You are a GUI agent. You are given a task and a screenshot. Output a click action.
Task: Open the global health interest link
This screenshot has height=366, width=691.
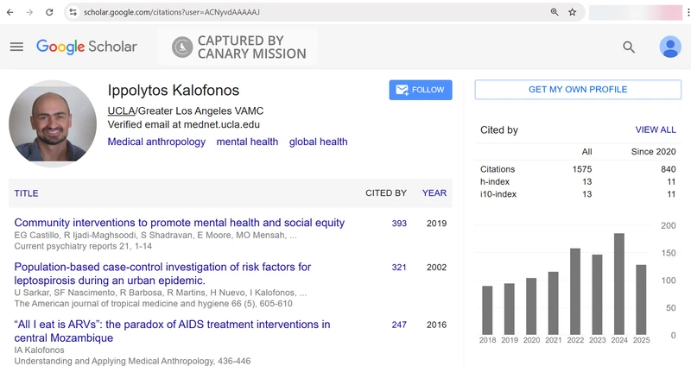click(318, 142)
